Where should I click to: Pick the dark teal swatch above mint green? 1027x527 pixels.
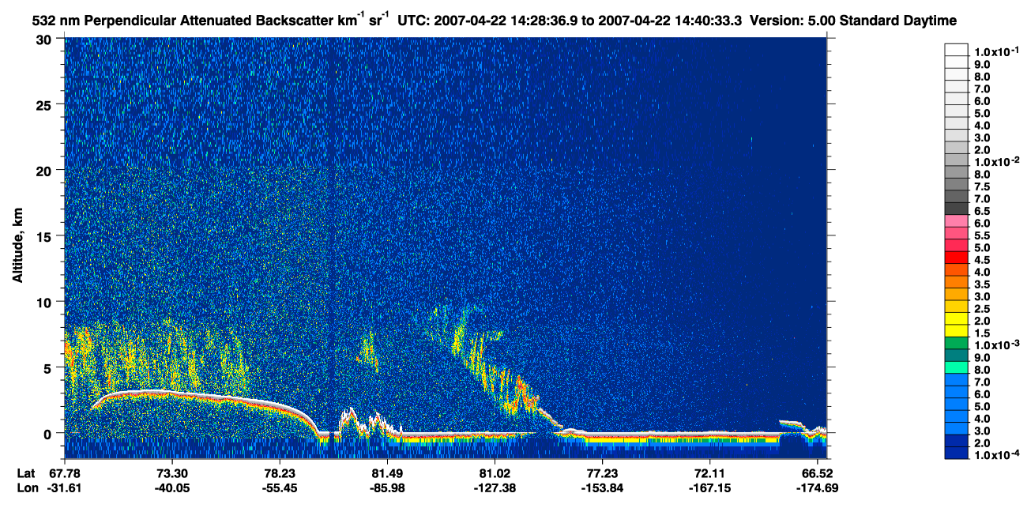[x=957, y=355]
